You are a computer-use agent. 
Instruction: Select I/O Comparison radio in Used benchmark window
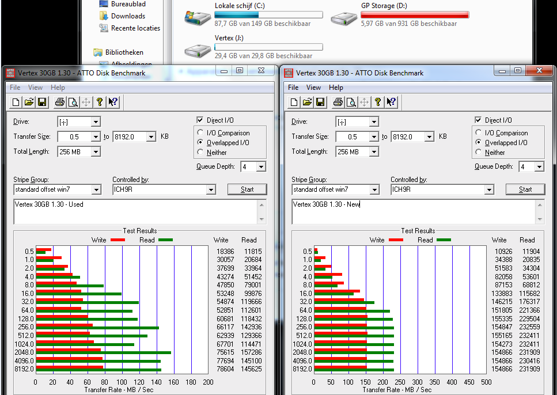[x=200, y=132]
